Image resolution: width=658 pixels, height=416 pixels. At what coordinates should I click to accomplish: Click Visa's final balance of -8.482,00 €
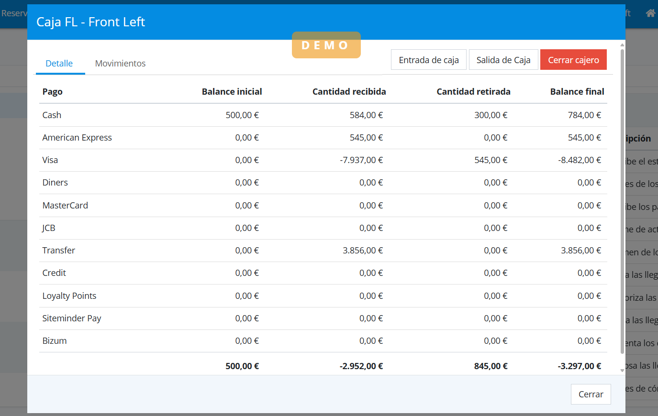coord(579,160)
